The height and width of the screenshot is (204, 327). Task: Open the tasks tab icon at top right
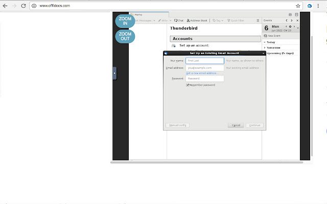(296, 15)
